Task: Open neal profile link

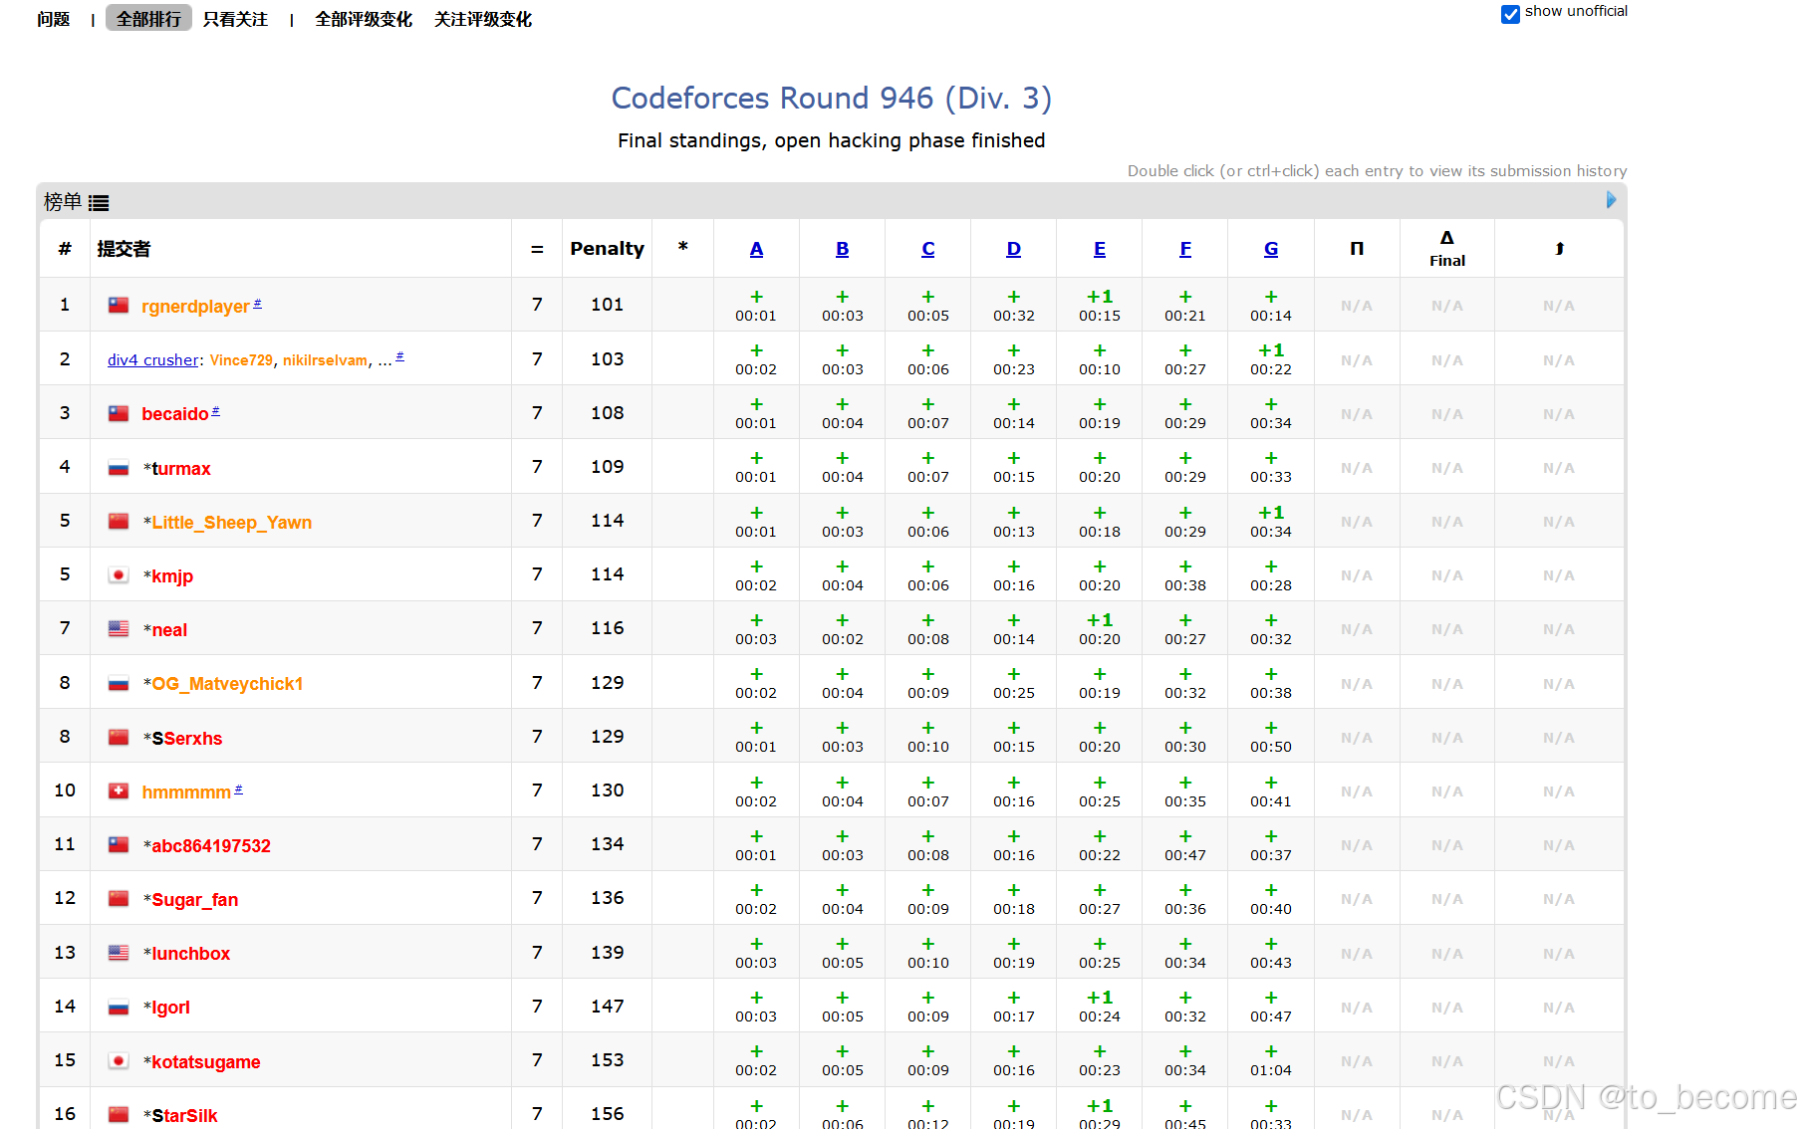Action: point(169,630)
